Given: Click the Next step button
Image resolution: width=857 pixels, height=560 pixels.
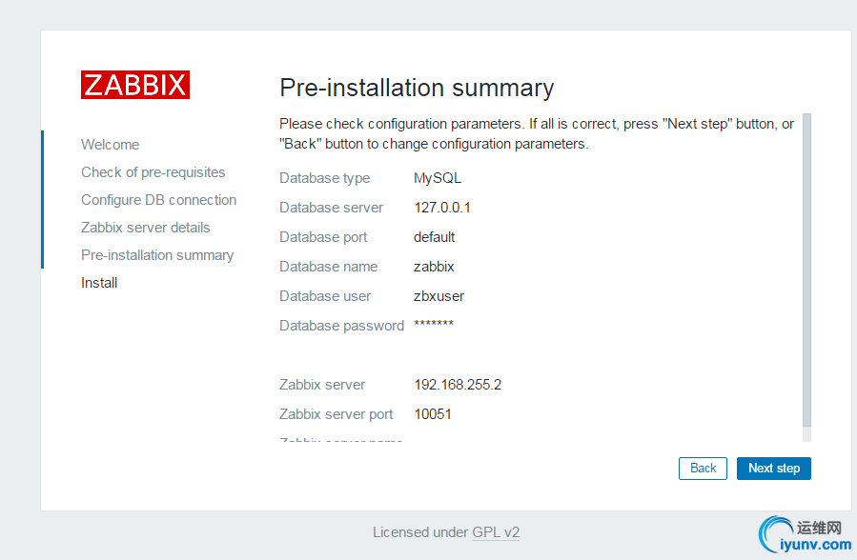Looking at the screenshot, I should [773, 469].
